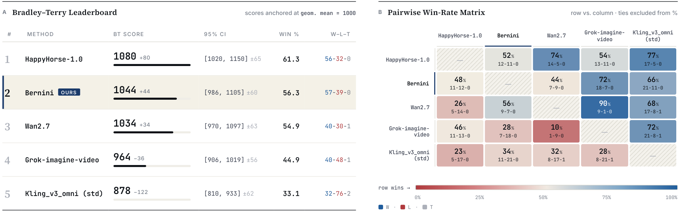The width and height of the screenshot is (679, 212).
Task: Click the Bernini vs HappyHorse 48% cell
Action: click(460, 83)
